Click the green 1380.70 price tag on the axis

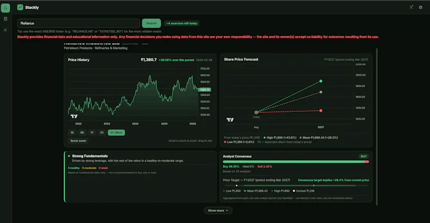tap(205, 90)
